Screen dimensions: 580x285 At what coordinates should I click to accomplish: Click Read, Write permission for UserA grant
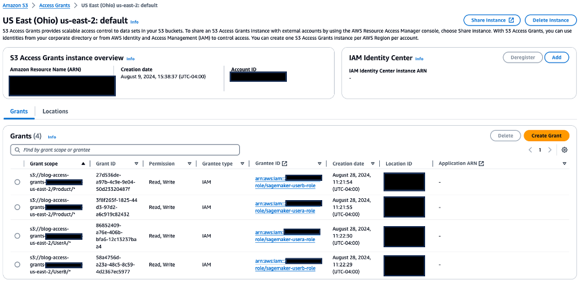click(162, 236)
